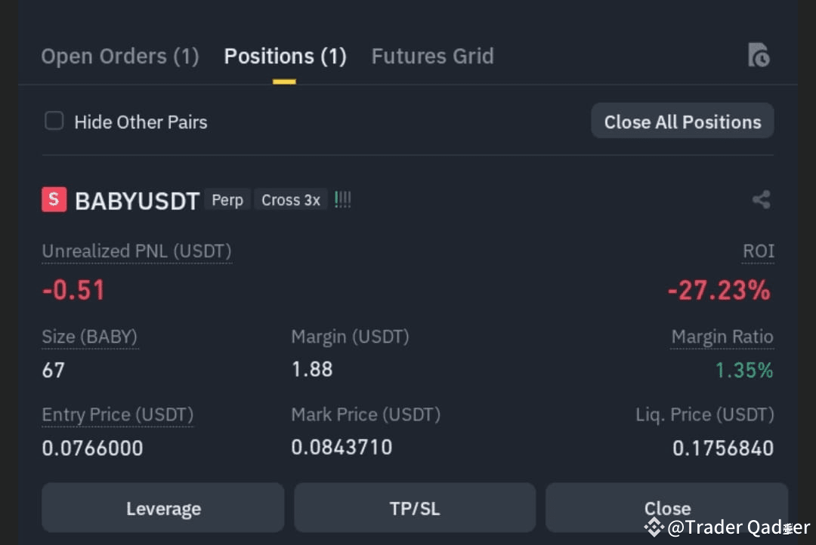Click the red short position badge

point(54,199)
